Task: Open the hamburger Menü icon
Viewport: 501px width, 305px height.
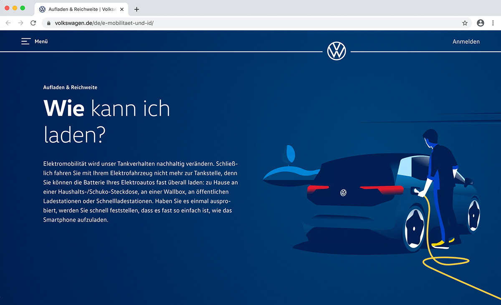Action: tap(26, 41)
